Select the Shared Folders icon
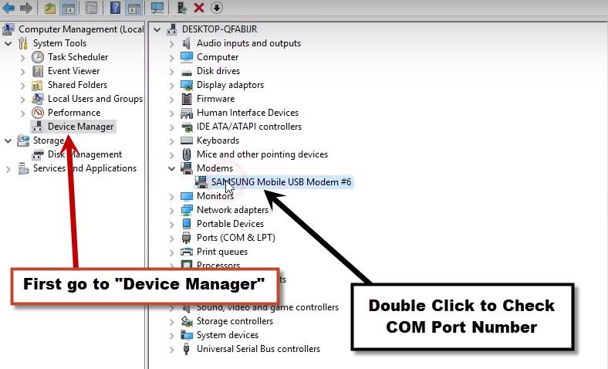Viewport: 608px width, 369px height. 37,86
